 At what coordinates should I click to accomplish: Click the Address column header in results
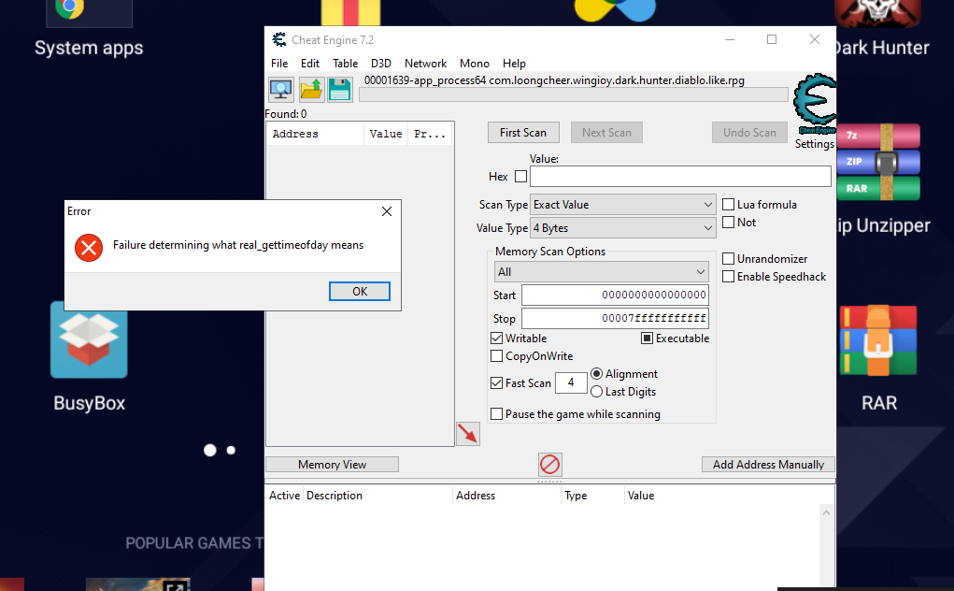pyautogui.click(x=315, y=134)
